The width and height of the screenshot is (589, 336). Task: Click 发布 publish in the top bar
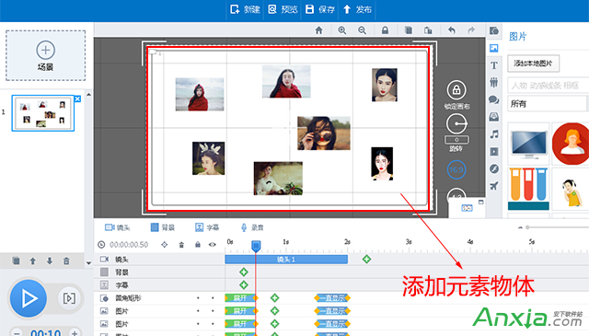357,9
